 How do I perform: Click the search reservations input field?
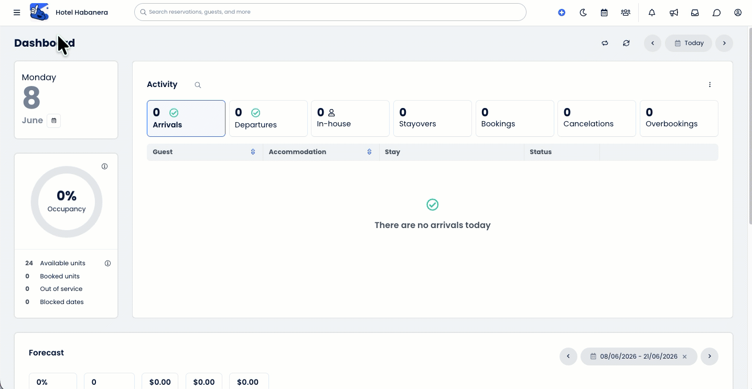330,12
